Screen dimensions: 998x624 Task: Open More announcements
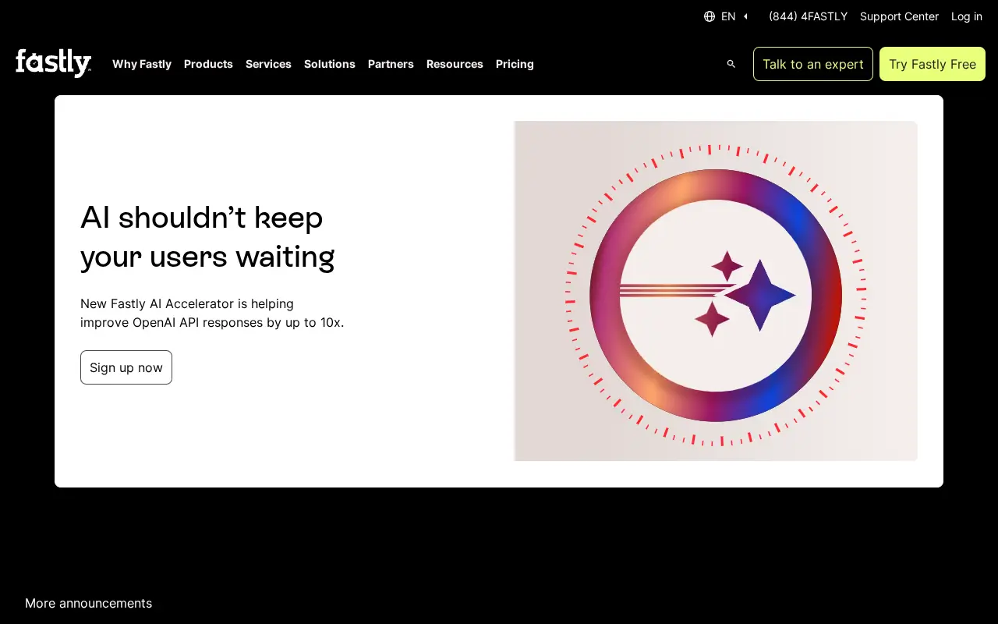tap(88, 603)
